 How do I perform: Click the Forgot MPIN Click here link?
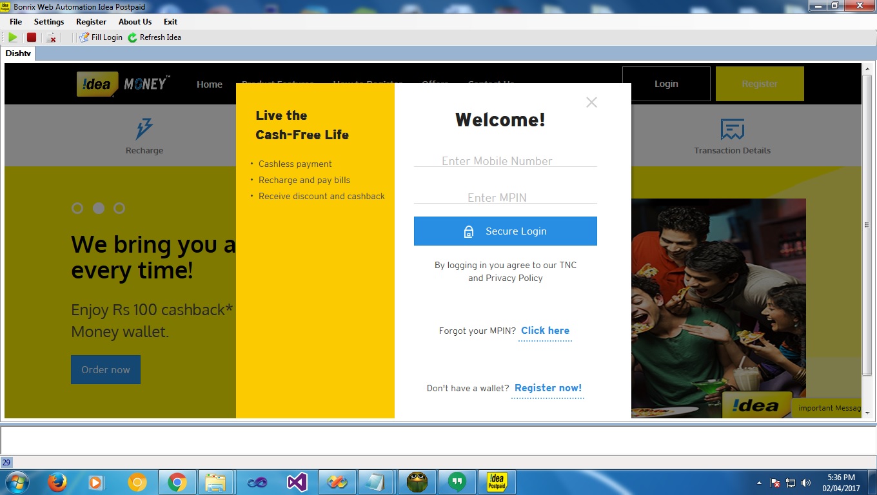click(x=545, y=331)
